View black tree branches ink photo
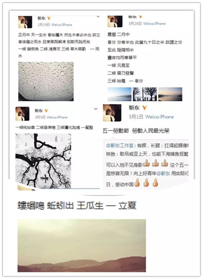This screenshot has height=279, width=203. 43,161
